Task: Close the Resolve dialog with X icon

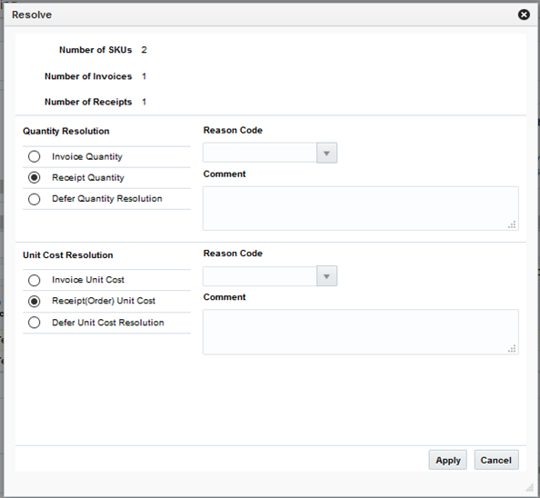Action: tap(524, 15)
